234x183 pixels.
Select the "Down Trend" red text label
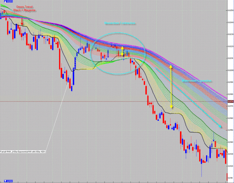point(24,7)
